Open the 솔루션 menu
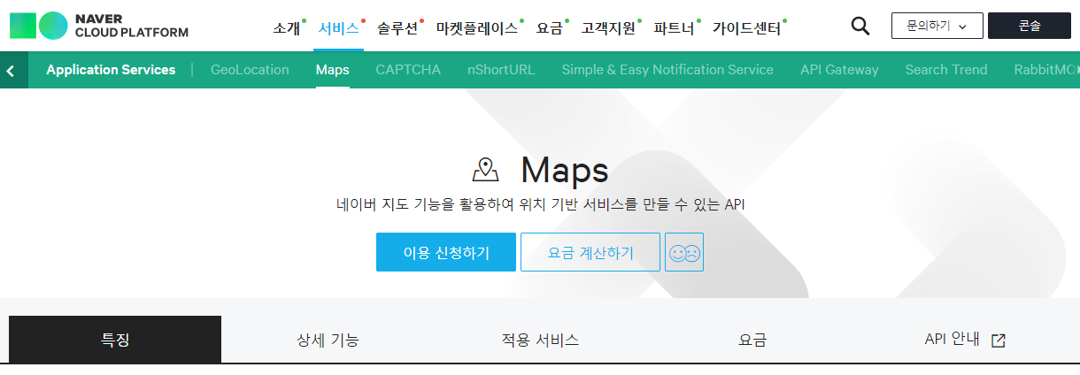 click(x=397, y=28)
